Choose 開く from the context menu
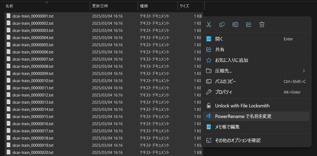 pyautogui.click(x=256, y=39)
